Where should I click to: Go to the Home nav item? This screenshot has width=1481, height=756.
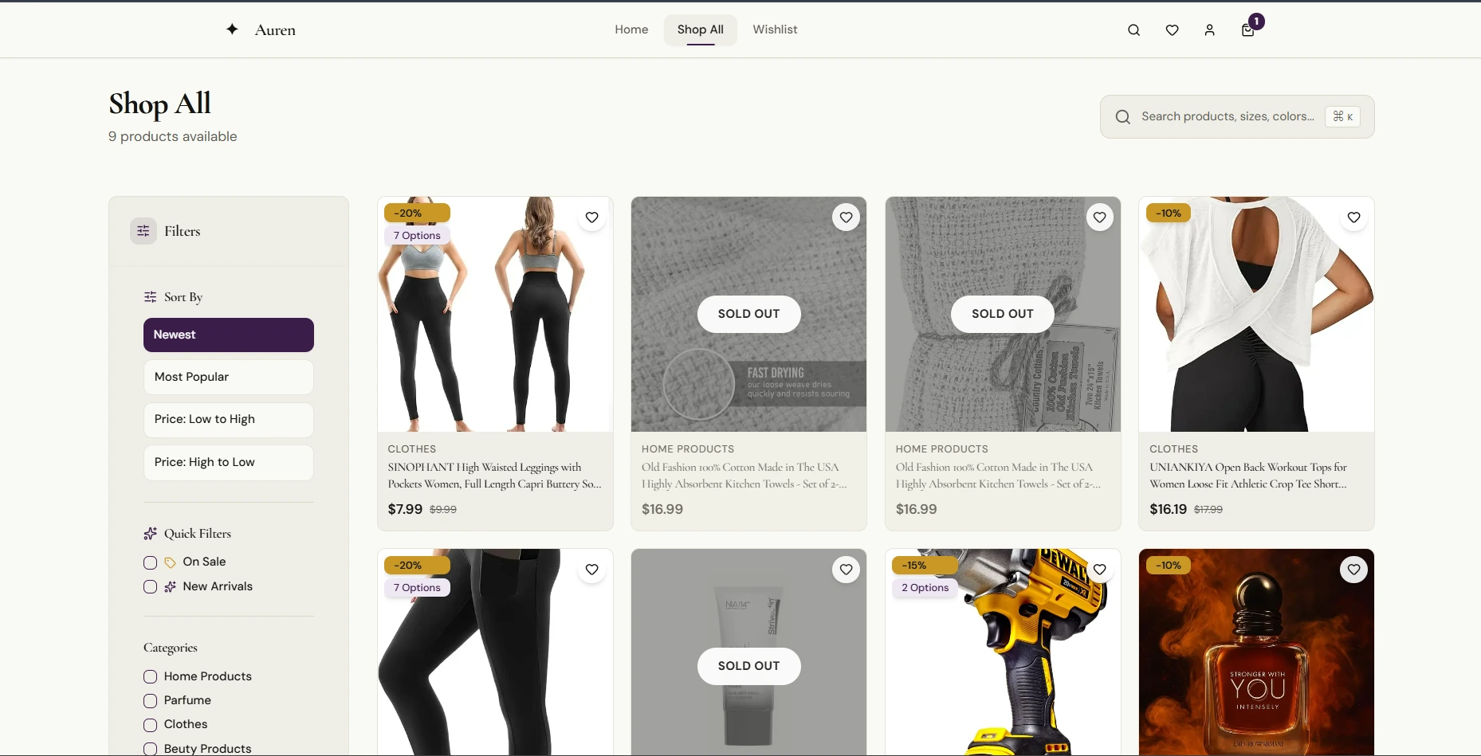[631, 29]
